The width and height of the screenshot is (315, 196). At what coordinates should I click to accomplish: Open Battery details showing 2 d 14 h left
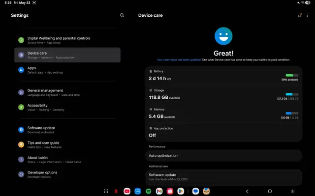(x=223, y=76)
